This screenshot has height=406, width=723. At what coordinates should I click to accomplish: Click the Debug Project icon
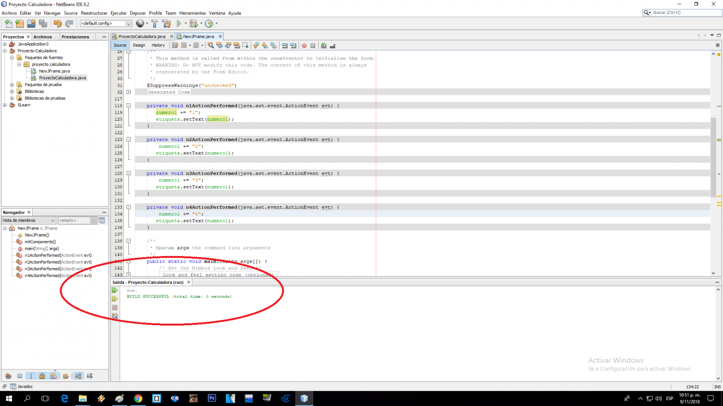(x=193, y=24)
